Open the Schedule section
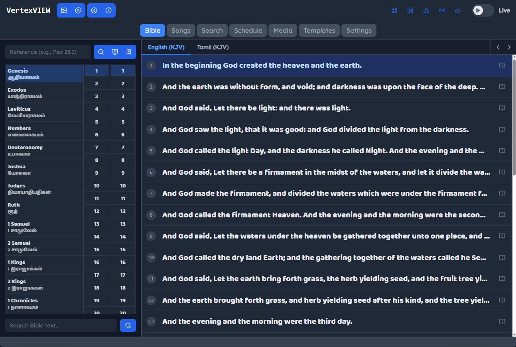Viewport: 516px width, 347px height. click(248, 30)
